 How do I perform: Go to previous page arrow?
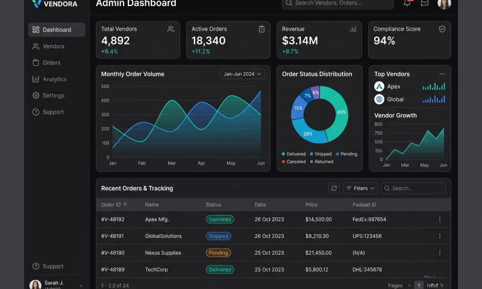pyautogui.click(x=409, y=285)
